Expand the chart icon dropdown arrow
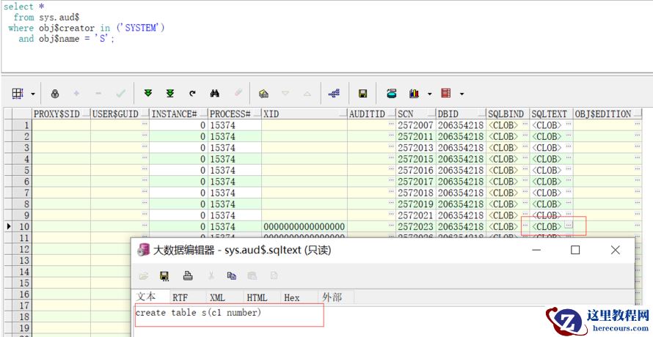This screenshot has width=653, height=337. (429, 94)
